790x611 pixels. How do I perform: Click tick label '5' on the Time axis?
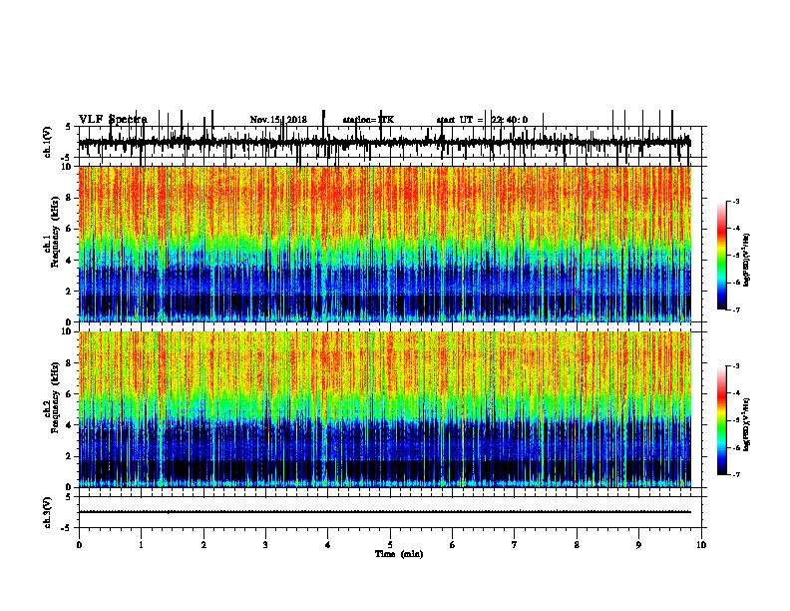(x=390, y=545)
